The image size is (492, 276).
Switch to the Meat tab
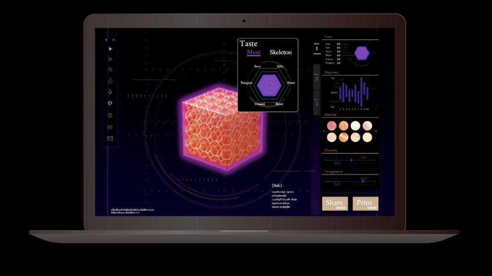coord(254,52)
